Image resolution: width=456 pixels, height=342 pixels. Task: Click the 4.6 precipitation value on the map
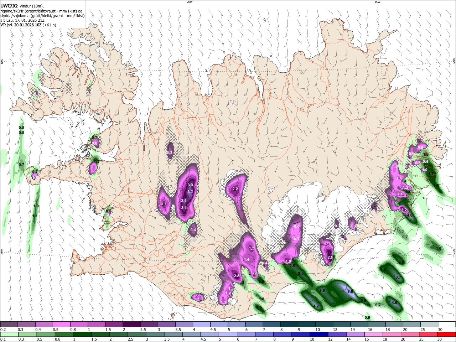point(410,215)
